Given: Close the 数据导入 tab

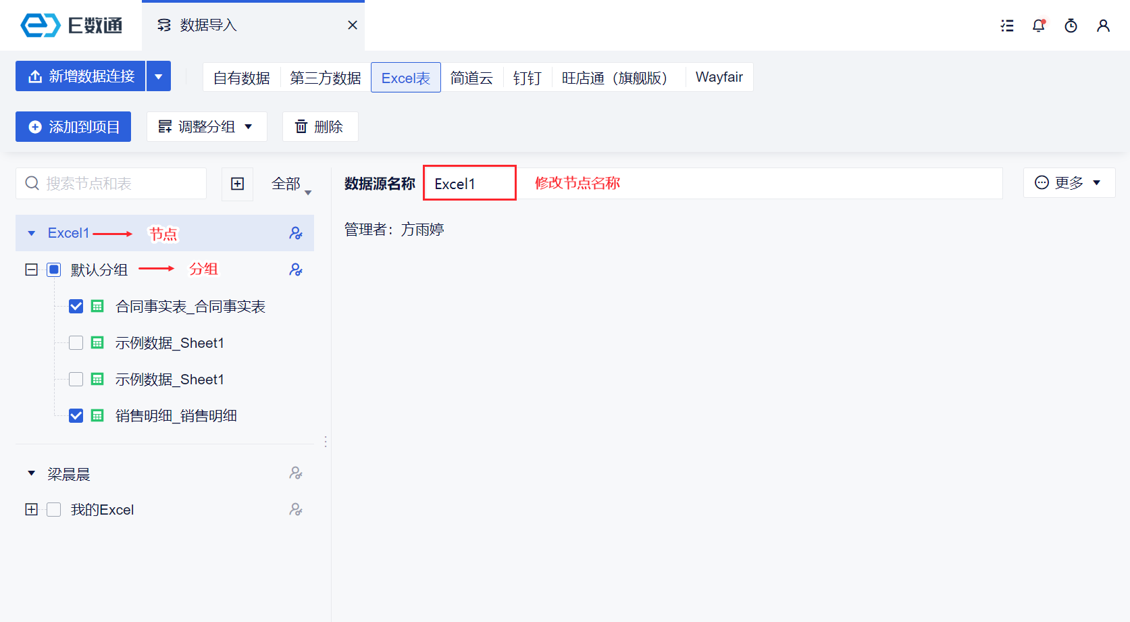Looking at the screenshot, I should 353,25.
